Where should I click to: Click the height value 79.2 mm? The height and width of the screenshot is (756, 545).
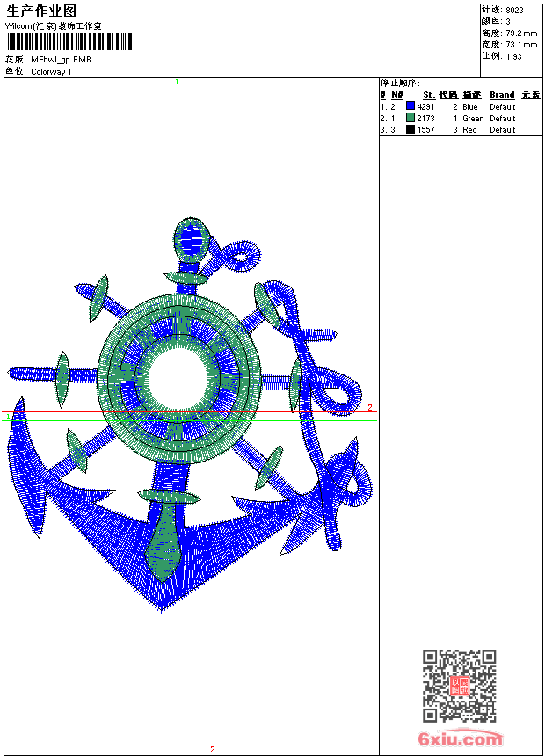coord(521,33)
